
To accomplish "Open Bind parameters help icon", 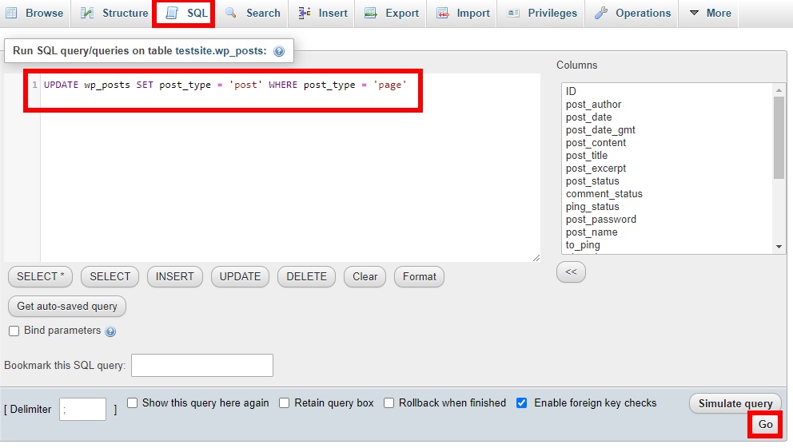I will [110, 331].
